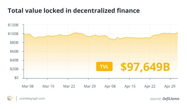Click the $20B y-axis label

14,69
